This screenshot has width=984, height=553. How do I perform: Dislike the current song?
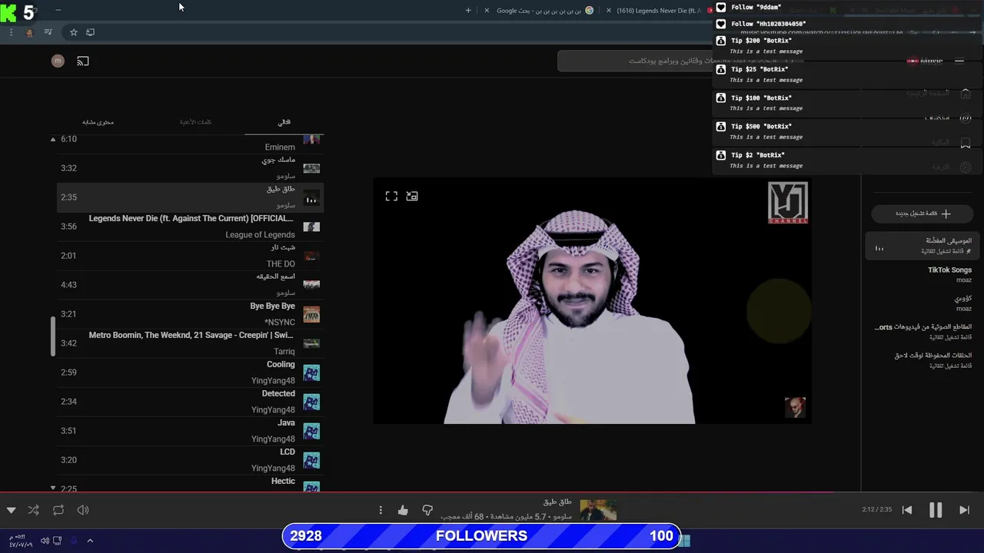427,510
